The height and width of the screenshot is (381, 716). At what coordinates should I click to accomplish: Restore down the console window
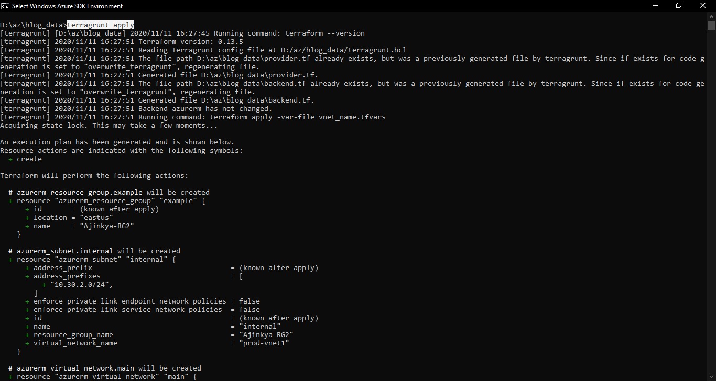pos(679,6)
